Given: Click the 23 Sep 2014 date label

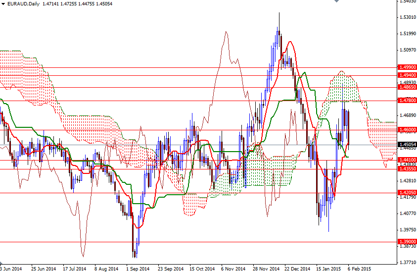Looking at the screenshot, I should coord(171,269).
